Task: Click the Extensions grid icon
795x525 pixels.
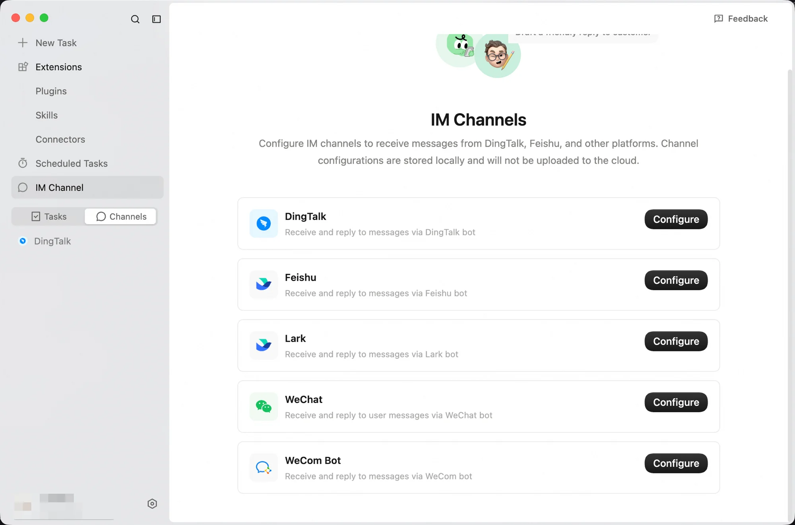Action: click(23, 67)
